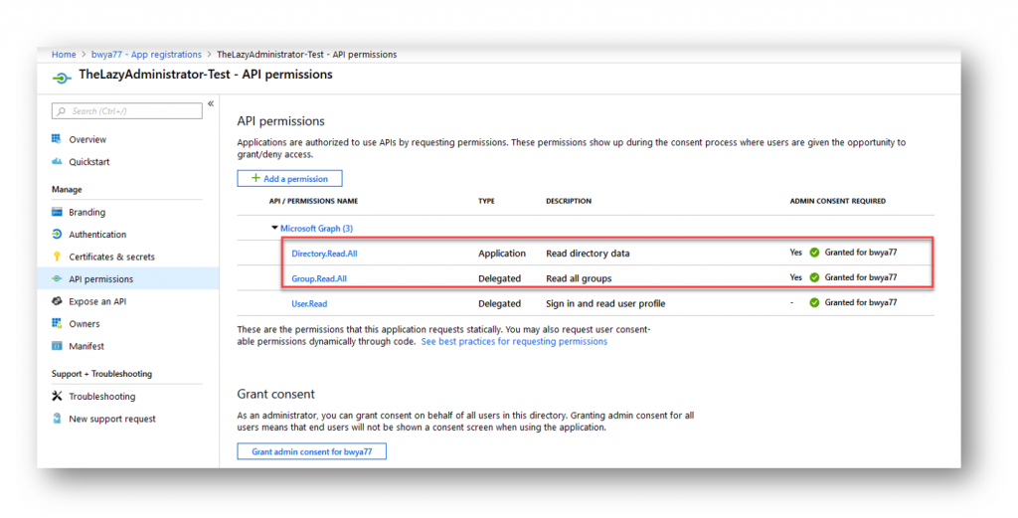1018x518 pixels.
Task: Click the ADMIN CONSENT REQUIRED column header
Action: [x=837, y=201]
